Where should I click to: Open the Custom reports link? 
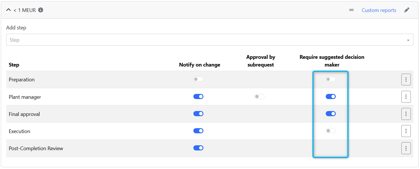click(379, 10)
